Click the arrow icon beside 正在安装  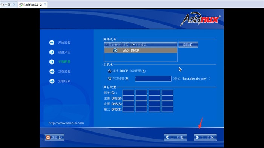(52, 71)
